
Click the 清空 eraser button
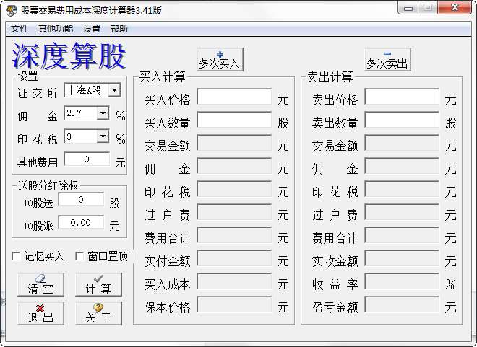(40, 284)
